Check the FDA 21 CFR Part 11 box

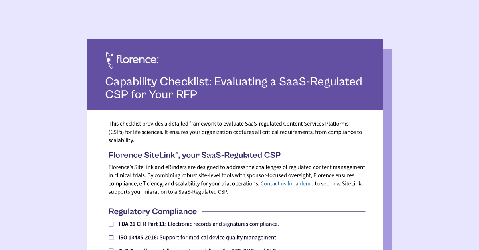pos(111,224)
